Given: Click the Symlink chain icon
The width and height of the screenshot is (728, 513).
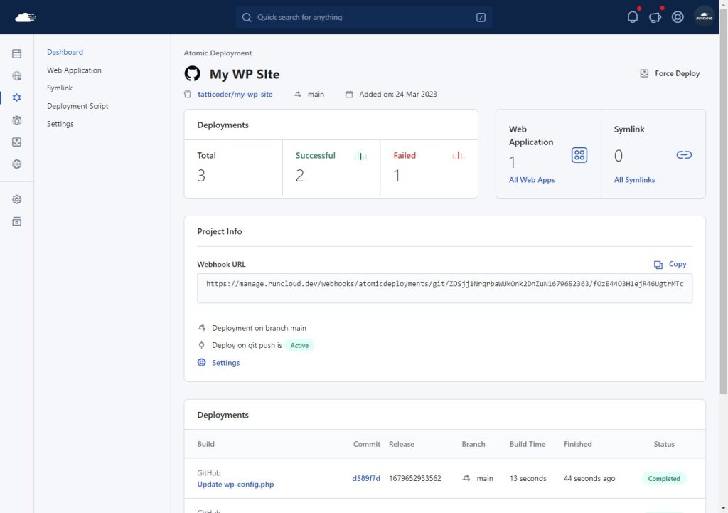Looking at the screenshot, I should pos(684,154).
